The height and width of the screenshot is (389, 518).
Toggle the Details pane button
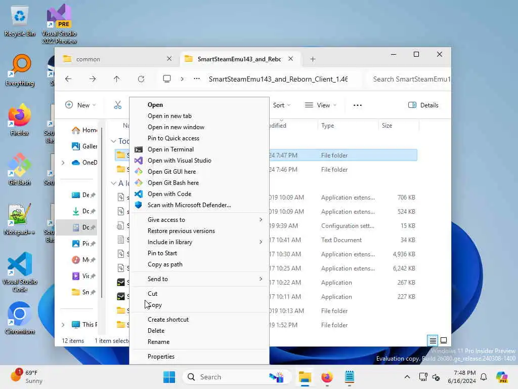(423, 105)
